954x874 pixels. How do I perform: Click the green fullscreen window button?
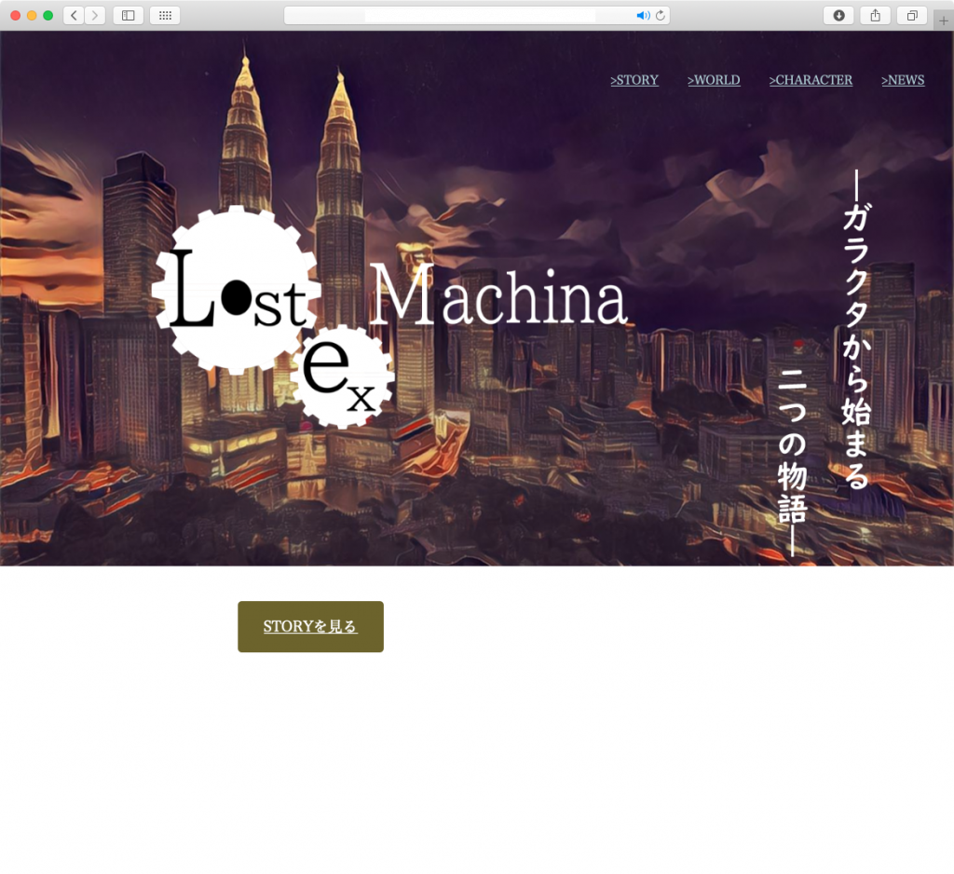tap(48, 15)
